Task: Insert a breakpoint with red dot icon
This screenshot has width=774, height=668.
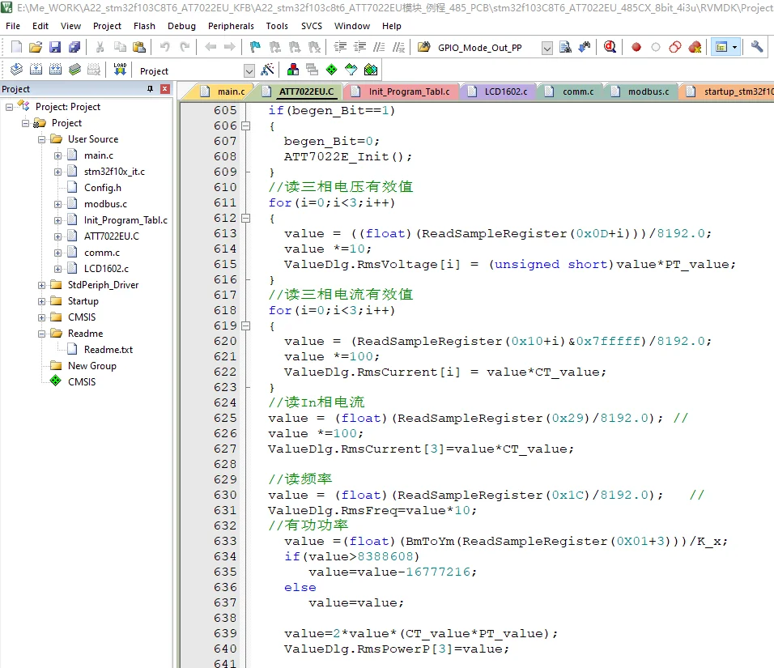Action: coord(636,48)
